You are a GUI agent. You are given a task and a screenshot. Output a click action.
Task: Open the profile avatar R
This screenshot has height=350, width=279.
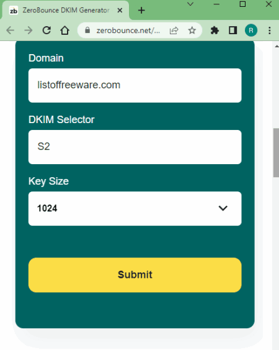(x=251, y=30)
